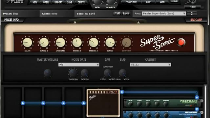Remove the Reverb rack effect

pyautogui.click(x=202, y=112)
